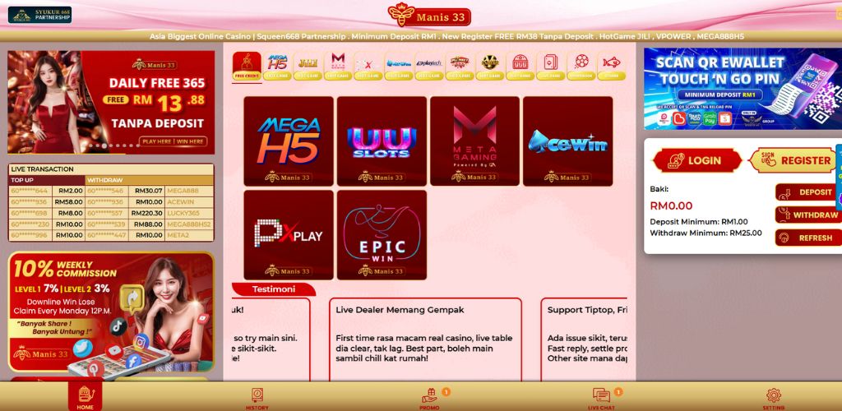Open the Support Tiptop testimonial card

point(585,339)
